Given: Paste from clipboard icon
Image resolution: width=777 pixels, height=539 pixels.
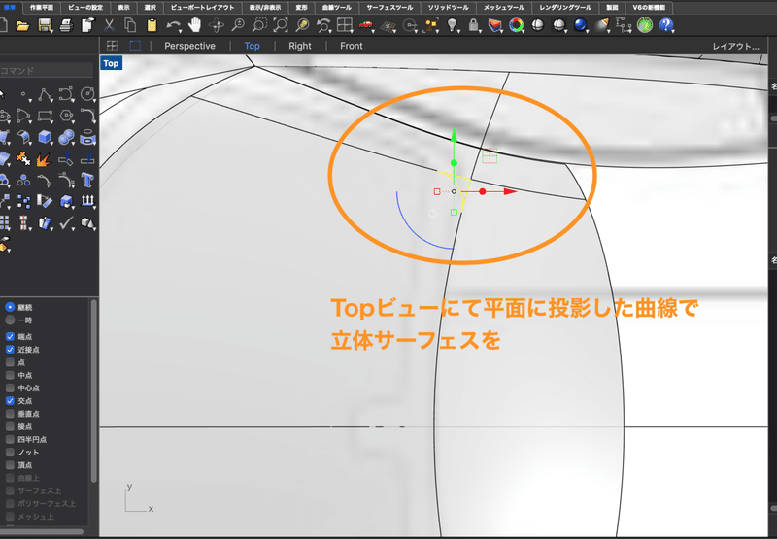Looking at the screenshot, I should click(152, 25).
